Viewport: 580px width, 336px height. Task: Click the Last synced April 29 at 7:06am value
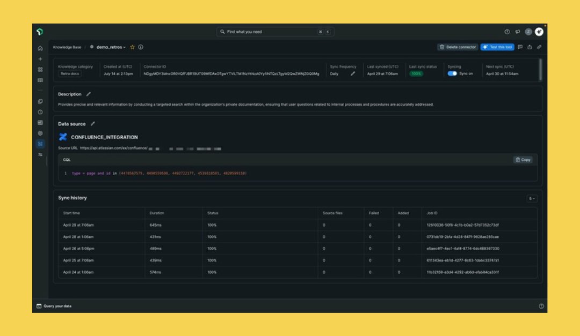tap(382, 73)
